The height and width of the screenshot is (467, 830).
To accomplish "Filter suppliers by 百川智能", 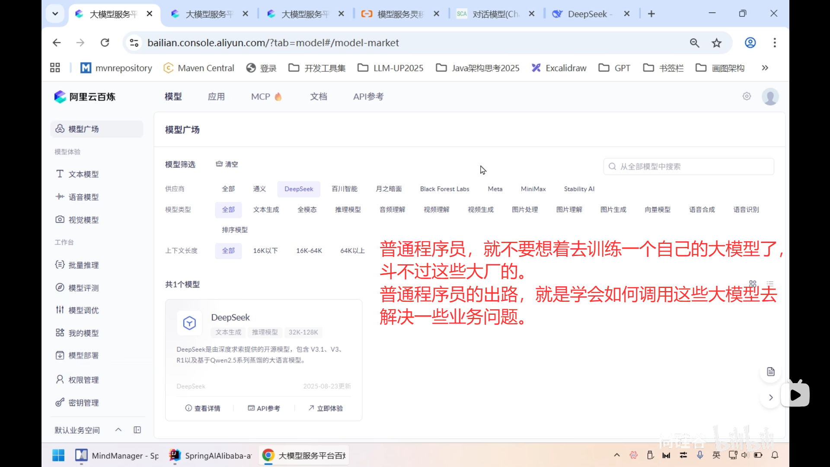I will tap(345, 189).
